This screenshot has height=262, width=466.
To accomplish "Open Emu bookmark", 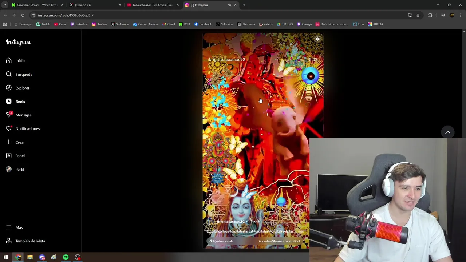I will (x=358, y=24).
